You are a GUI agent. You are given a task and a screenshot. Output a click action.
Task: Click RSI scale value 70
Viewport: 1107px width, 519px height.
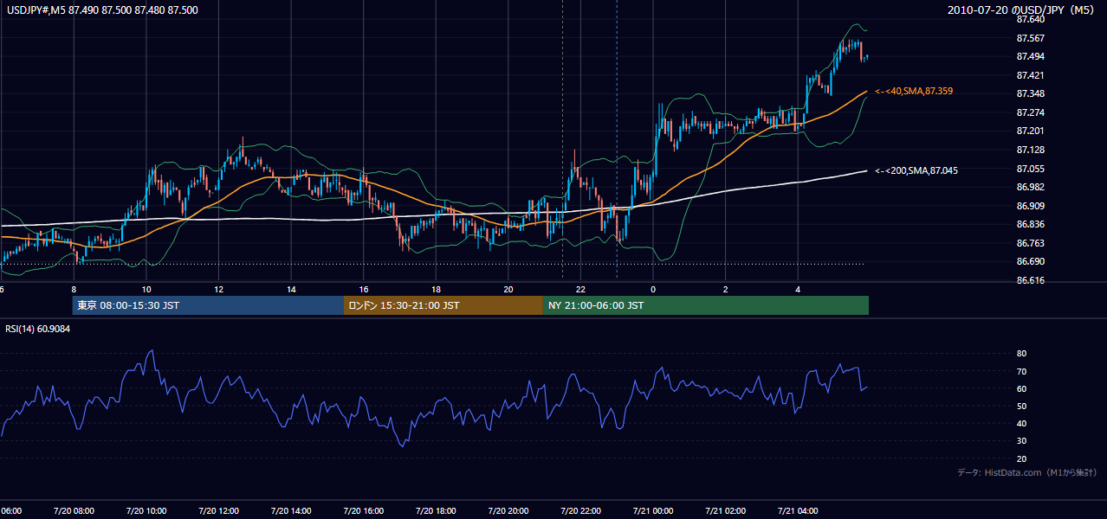coord(1021,371)
